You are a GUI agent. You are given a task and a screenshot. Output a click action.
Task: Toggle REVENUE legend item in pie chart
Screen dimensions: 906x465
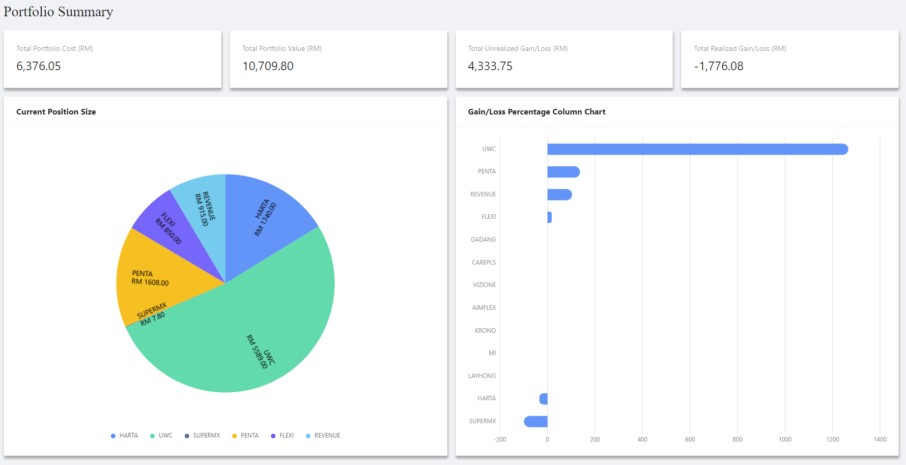pyautogui.click(x=323, y=435)
